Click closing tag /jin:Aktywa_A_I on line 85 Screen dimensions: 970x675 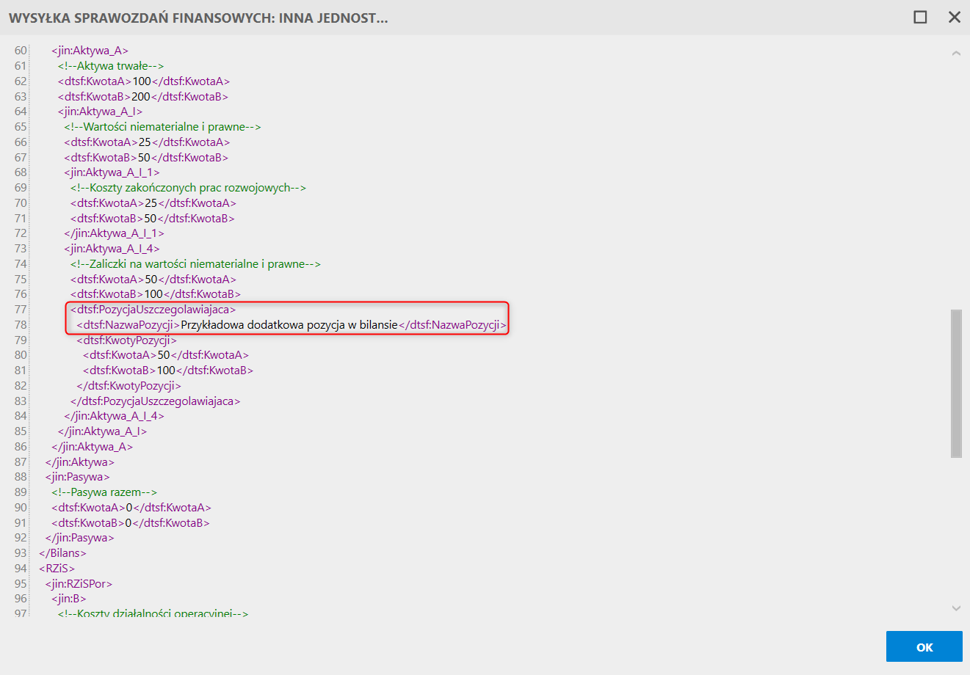click(x=103, y=431)
